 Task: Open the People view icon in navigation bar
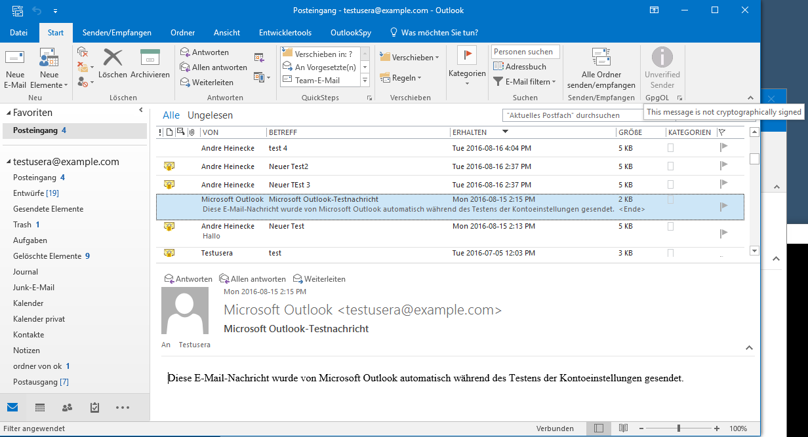coord(67,408)
